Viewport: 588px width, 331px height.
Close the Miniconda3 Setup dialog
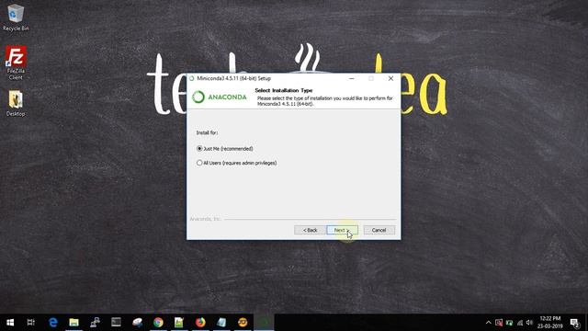[x=390, y=78]
